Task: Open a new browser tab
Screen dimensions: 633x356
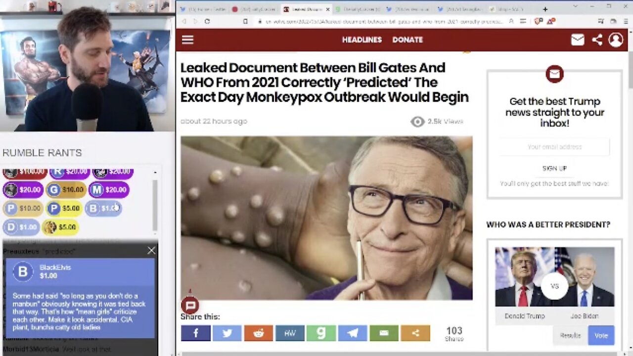Action: click(x=545, y=9)
